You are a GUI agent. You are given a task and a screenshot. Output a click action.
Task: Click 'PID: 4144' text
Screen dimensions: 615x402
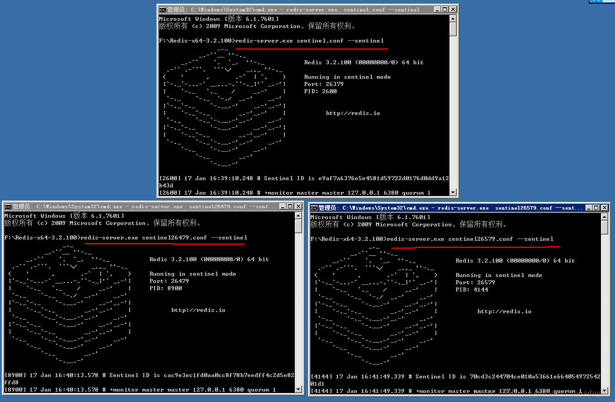click(472, 290)
